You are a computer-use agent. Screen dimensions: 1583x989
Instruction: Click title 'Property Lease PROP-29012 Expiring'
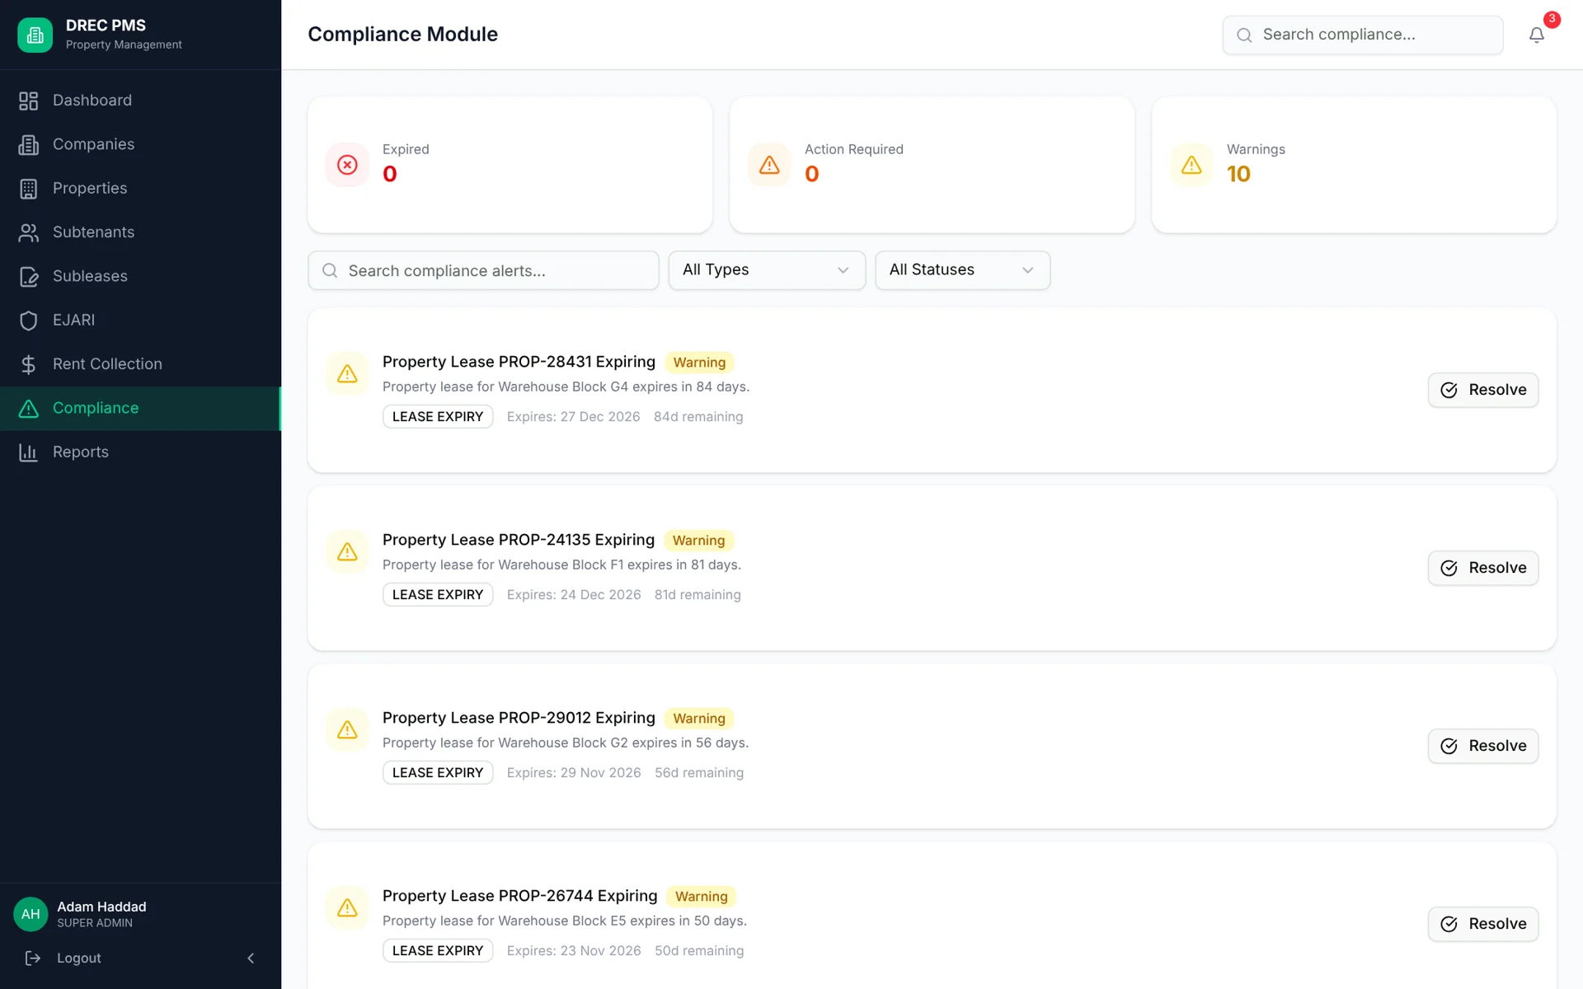click(x=519, y=718)
